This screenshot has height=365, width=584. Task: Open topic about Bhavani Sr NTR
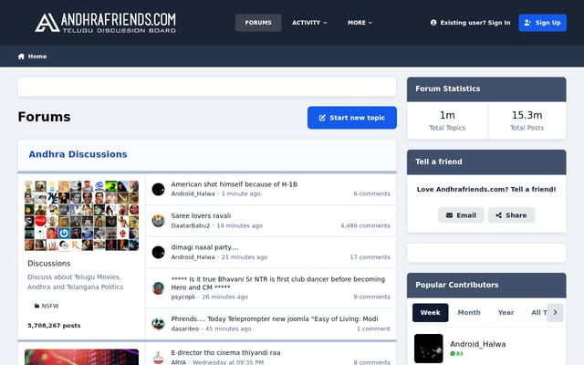(277, 283)
